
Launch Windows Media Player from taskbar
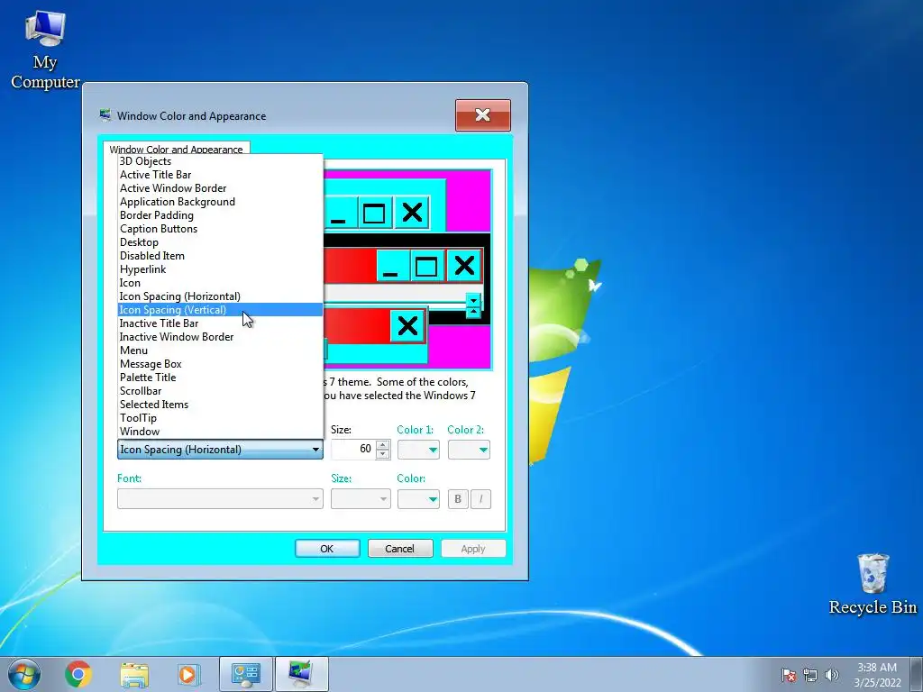pyautogui.click(x=188, y=674)
